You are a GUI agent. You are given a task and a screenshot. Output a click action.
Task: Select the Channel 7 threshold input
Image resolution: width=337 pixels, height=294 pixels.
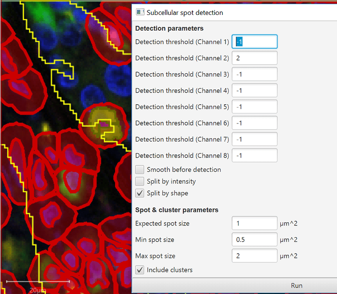[255, 139]
